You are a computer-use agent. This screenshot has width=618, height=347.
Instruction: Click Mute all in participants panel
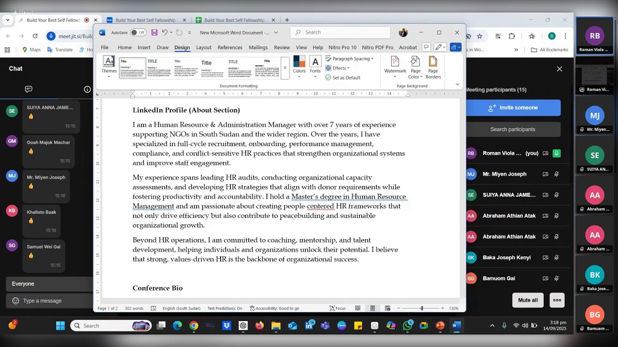click(528, 300)
